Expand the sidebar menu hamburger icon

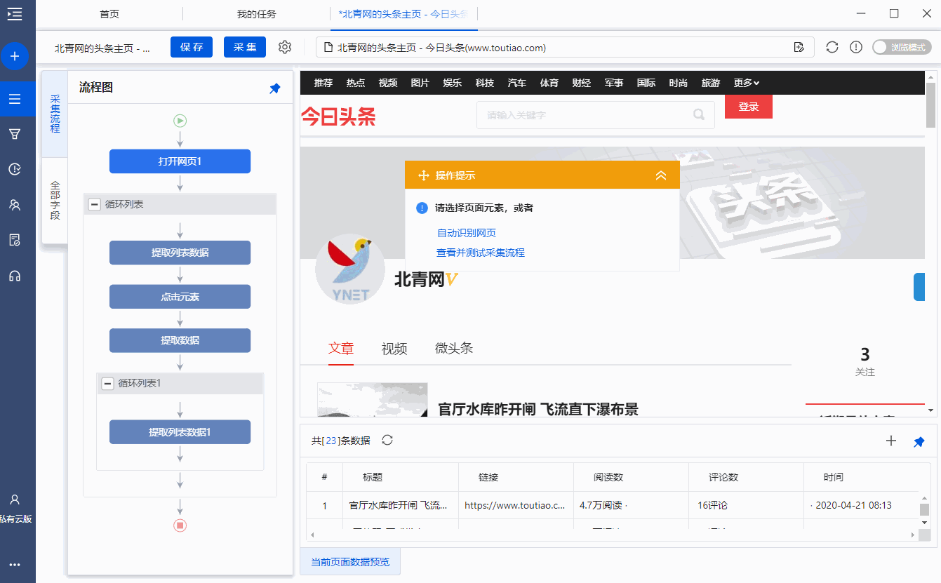[15, 13]
